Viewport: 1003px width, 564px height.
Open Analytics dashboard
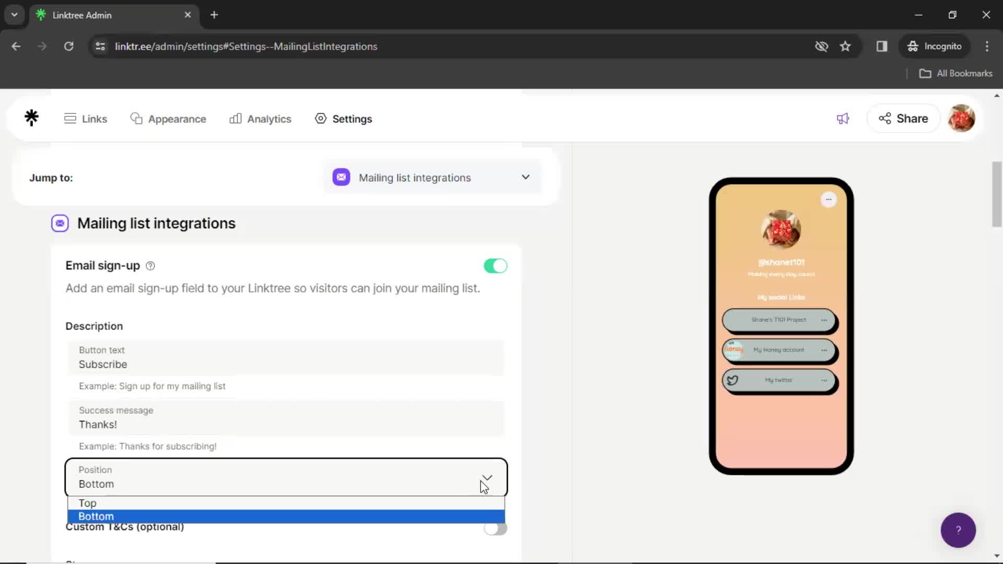point(269,119)
